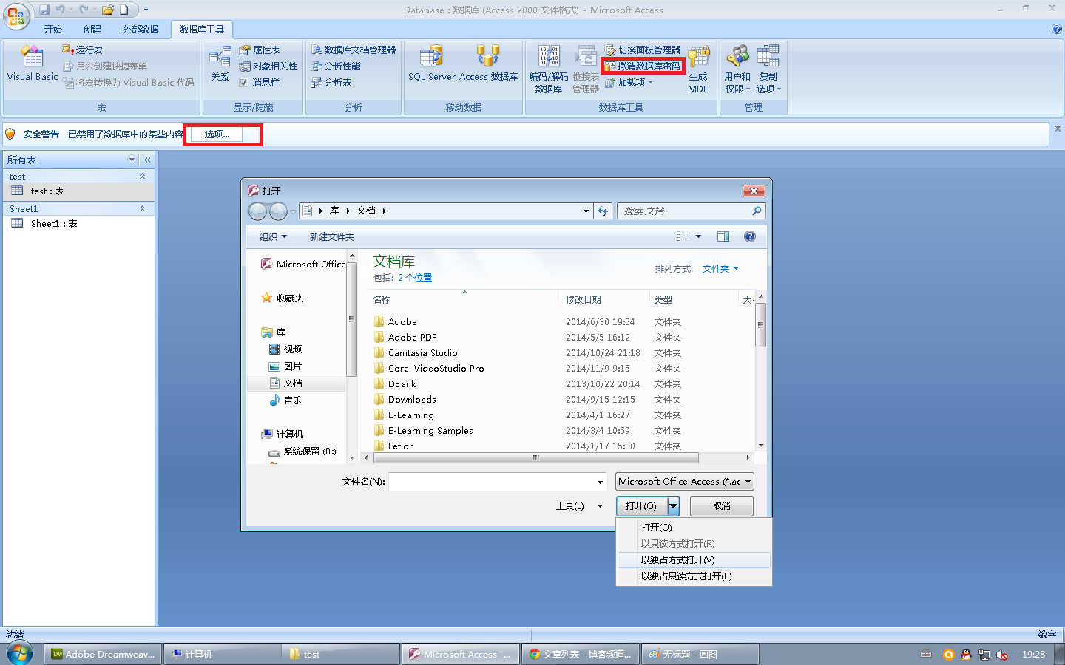Viewport: 1065px width, 665px height.
Task: Click 新建文件夹 button
Action: [x=332, y=236]
